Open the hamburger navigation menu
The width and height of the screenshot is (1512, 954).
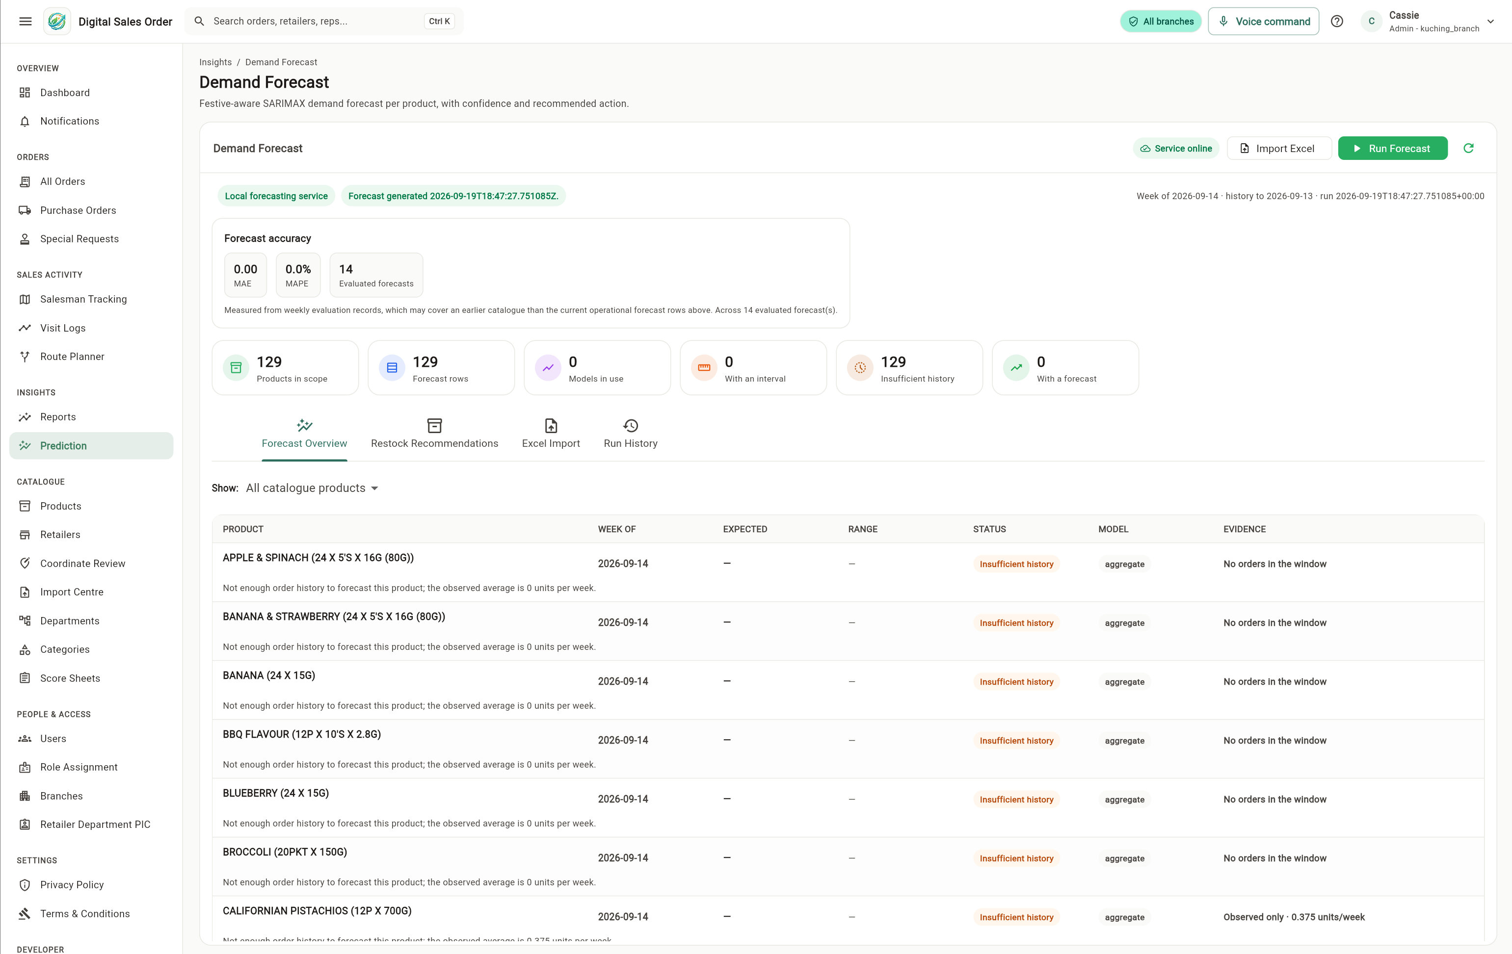[25, 22]
